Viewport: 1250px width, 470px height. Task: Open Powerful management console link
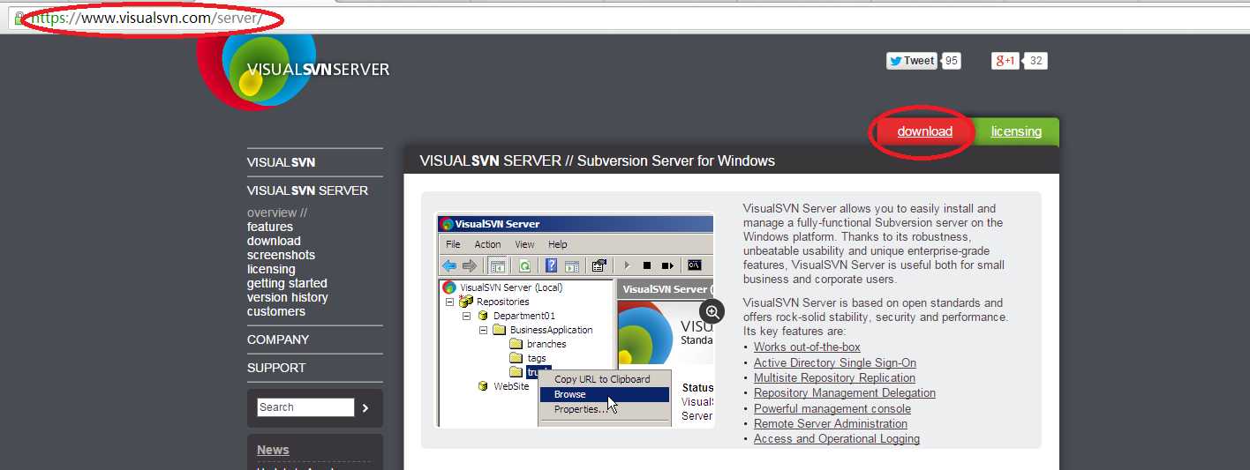(832, 408)
